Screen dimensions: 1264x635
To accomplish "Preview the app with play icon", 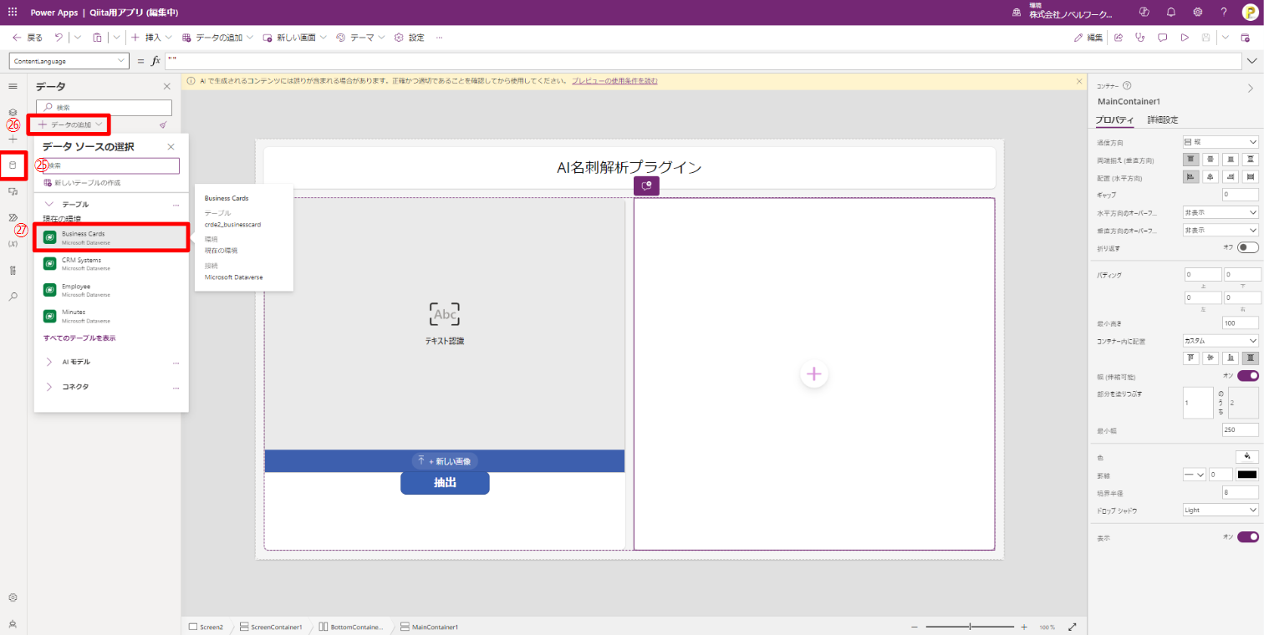I will [x=1184, y=38].
